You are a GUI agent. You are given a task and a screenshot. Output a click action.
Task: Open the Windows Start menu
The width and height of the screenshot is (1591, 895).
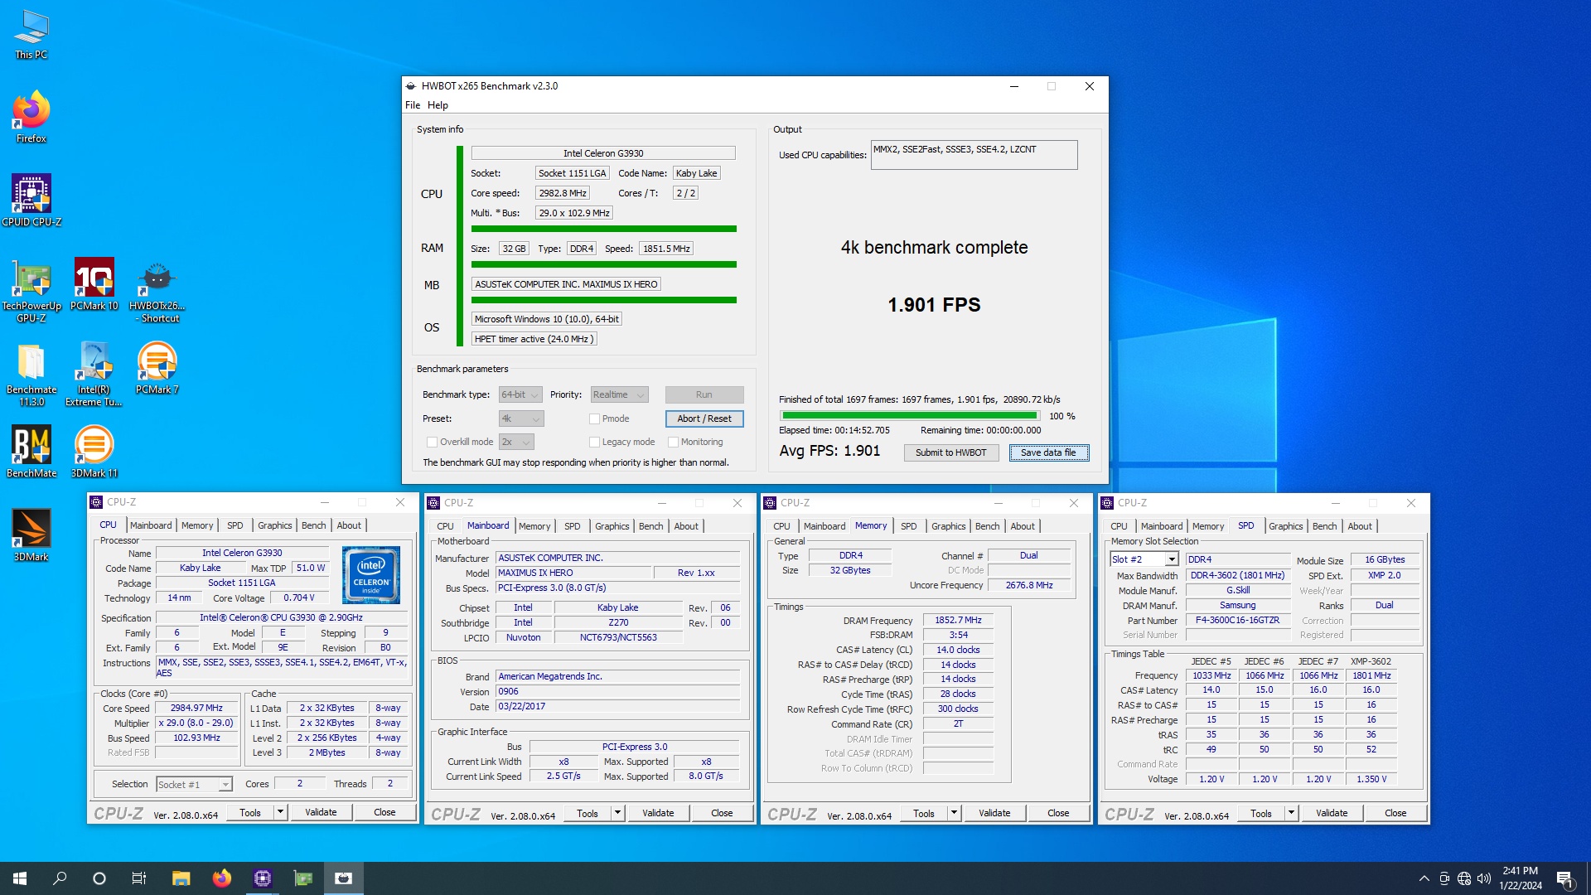click(x=20, y=878)
